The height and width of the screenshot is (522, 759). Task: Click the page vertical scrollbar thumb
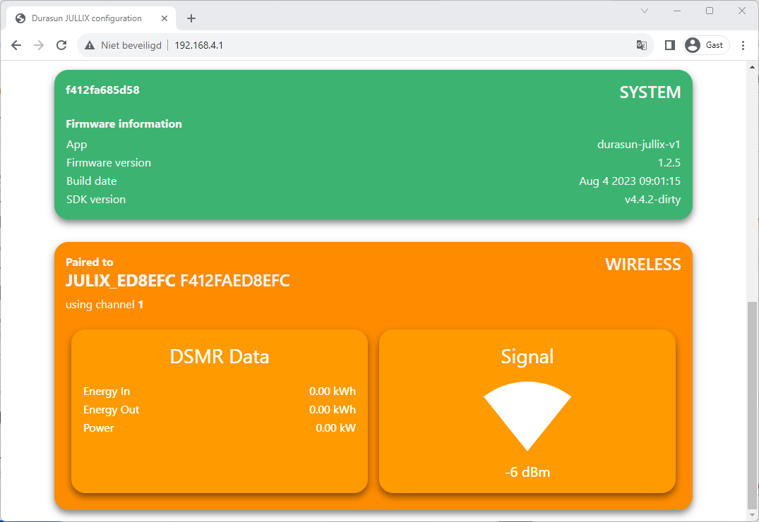752,406
